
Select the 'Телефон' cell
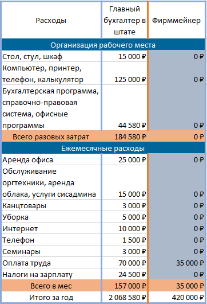[51, 240]
